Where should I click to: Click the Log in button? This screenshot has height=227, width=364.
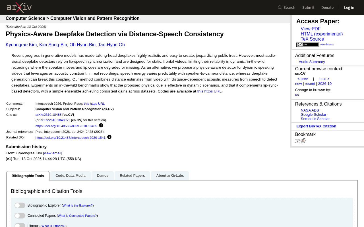coord(349,7)
